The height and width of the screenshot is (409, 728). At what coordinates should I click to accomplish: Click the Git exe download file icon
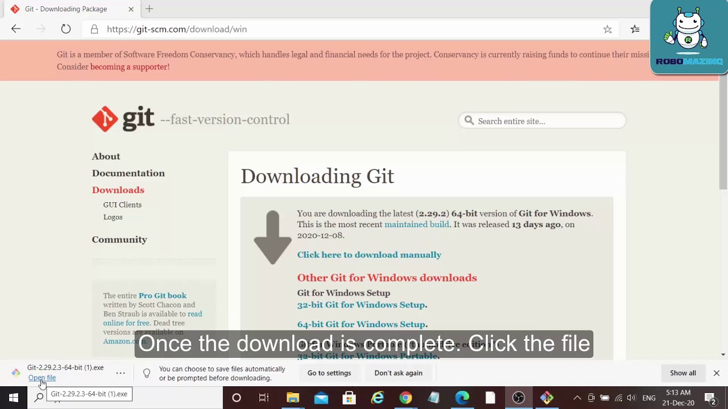coord(16,373)
